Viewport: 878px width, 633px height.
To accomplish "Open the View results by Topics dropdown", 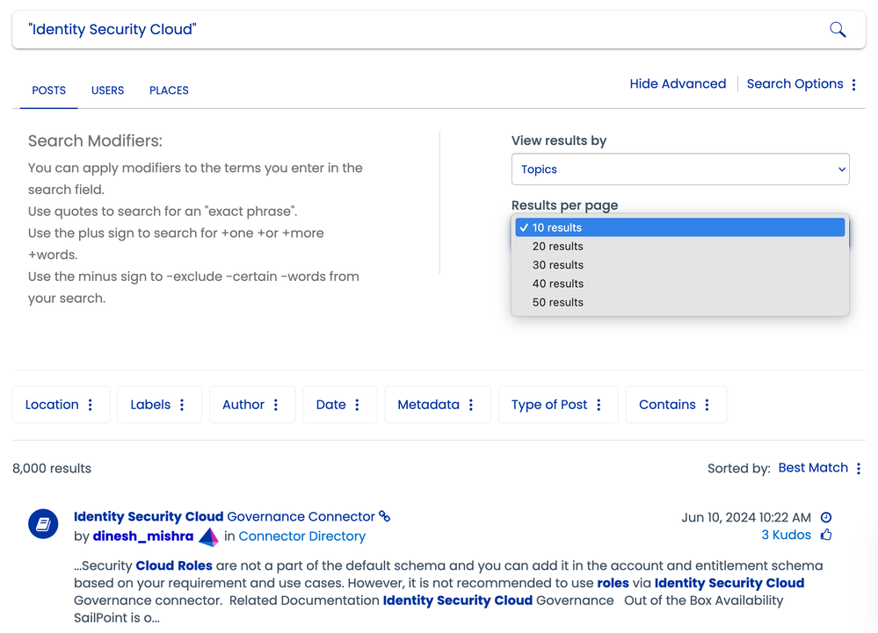I will tap(679, 169).
